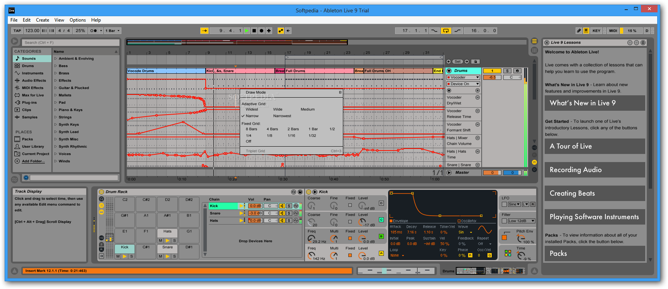668x289 pixels.
Task: Preview the Kick pad play triangle
Action: coord(124,256)
